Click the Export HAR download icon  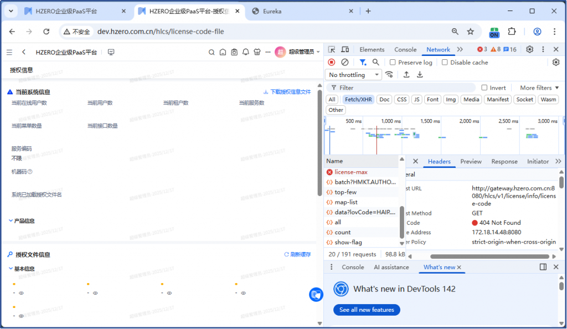420,75
